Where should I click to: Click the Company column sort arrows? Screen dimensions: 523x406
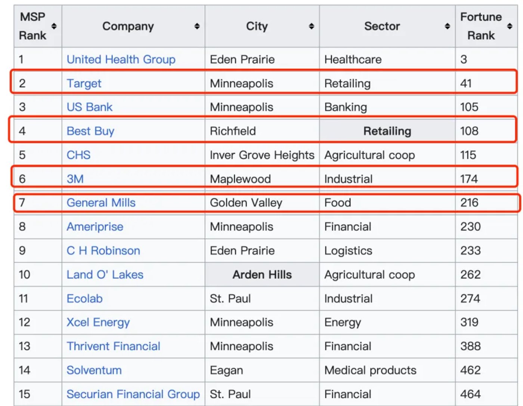point(197,26)
